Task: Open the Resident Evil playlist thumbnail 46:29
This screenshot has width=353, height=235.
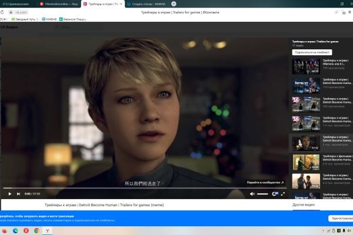Action: [x=306, y=66]
